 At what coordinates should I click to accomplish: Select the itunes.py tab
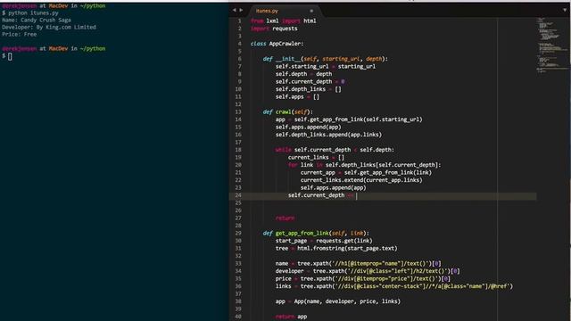click(267, 11)
